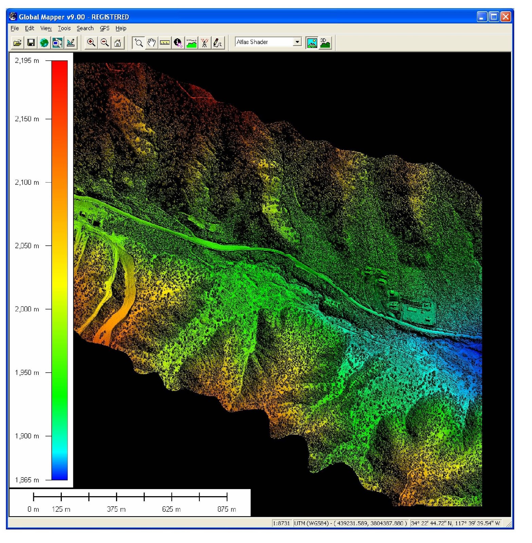Click the Open Data Files folder icon
Viewport: 532px width, 543px height.
tap(17, 43)
